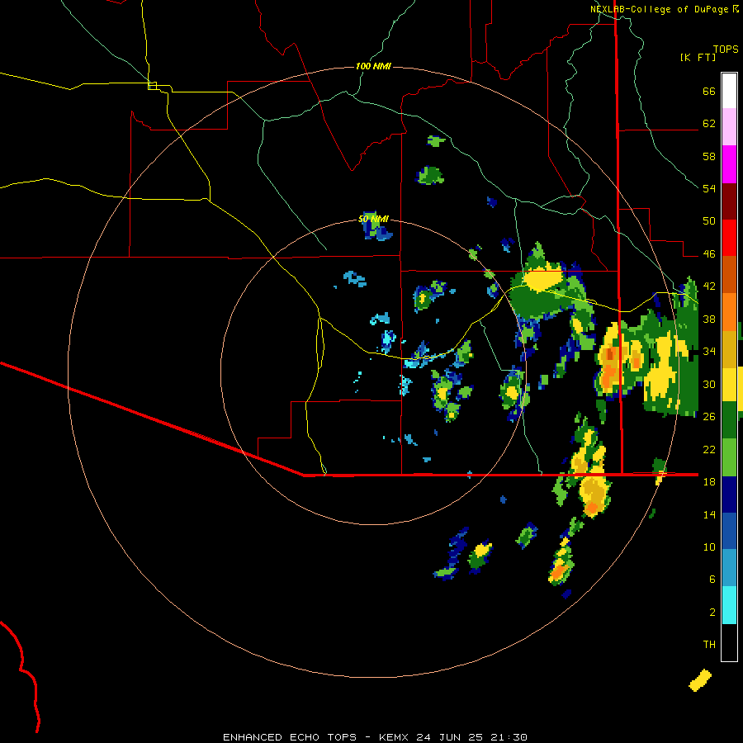Screen dimensions: 743x743
Task: Click the legend value 22
Action: (709, 450)
